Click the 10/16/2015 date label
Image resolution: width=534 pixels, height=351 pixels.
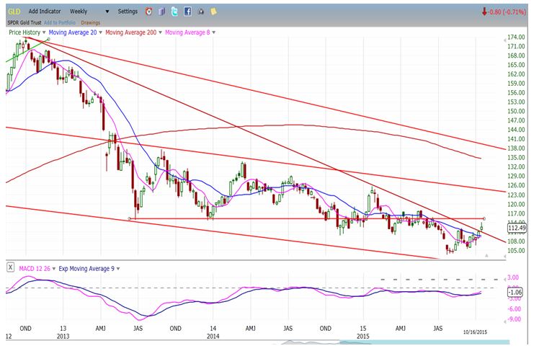click(475, 332)
